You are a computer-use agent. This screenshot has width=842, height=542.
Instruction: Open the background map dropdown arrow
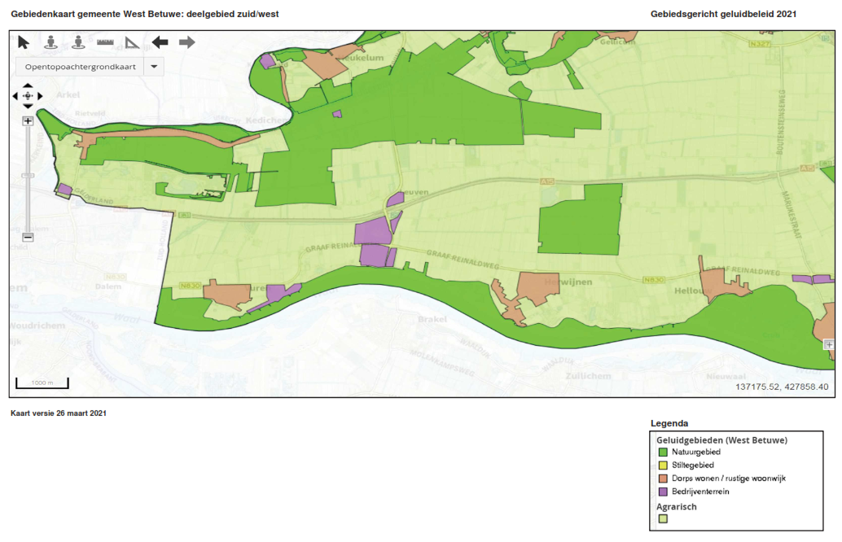point(154,66)
